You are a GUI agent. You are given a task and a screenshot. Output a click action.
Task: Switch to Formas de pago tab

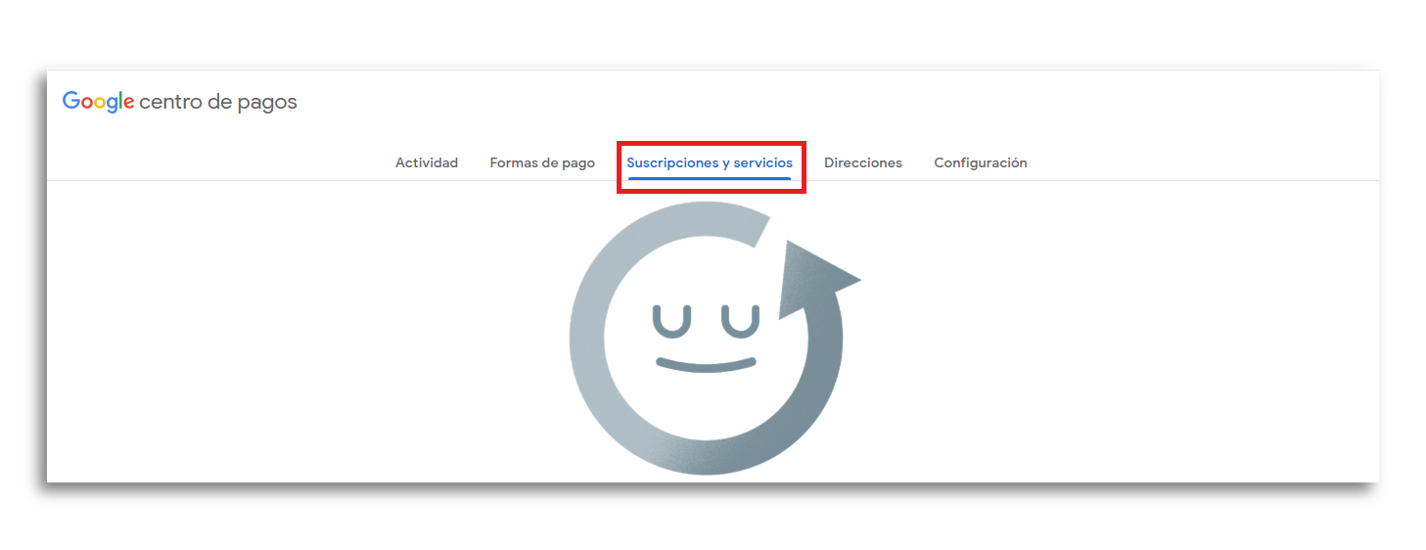click(x=542, y=163)
